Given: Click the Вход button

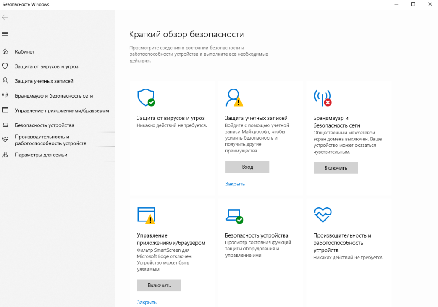Looking at the screenshot, I should [x=248, y=167].
